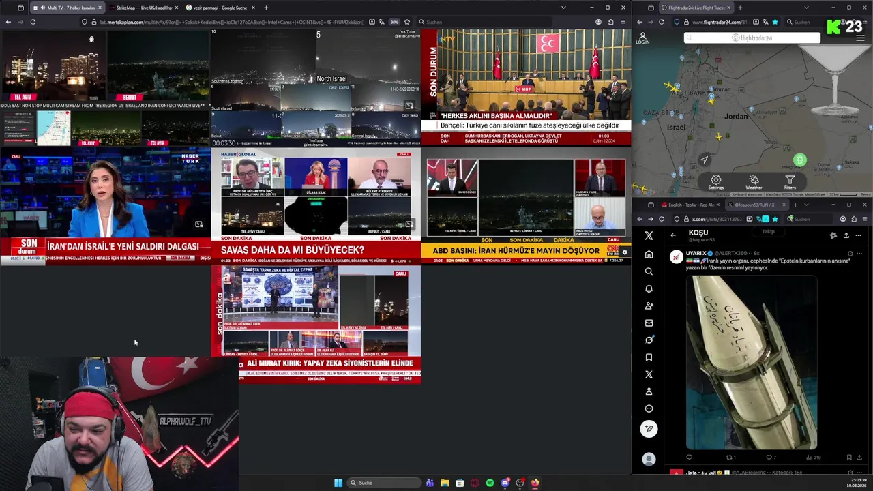Center the map on my location
This screenshot has height=491, width=873.
[705, 160]
